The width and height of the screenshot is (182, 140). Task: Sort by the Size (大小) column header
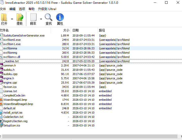point(66,30)
